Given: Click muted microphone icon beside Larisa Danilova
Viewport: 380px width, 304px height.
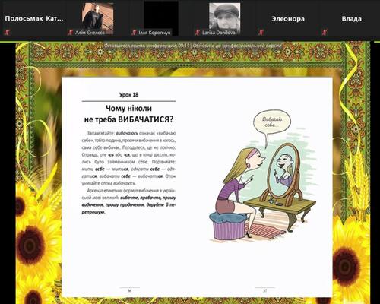Looking at the screenshot, I should 198,33.
